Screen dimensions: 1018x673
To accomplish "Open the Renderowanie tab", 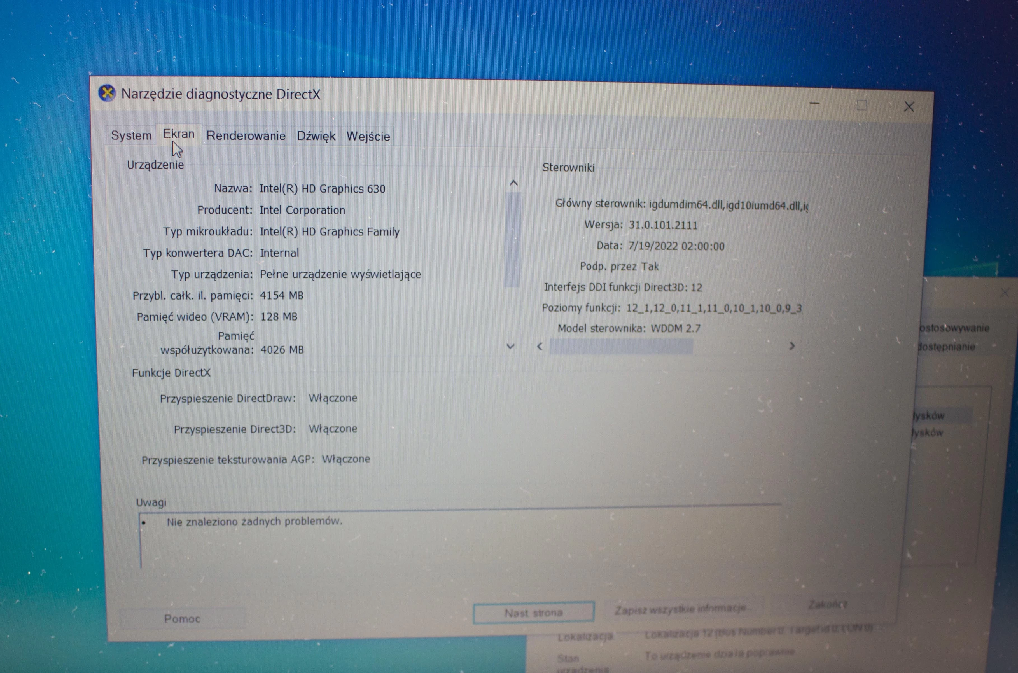I will [x=246, y=135].
